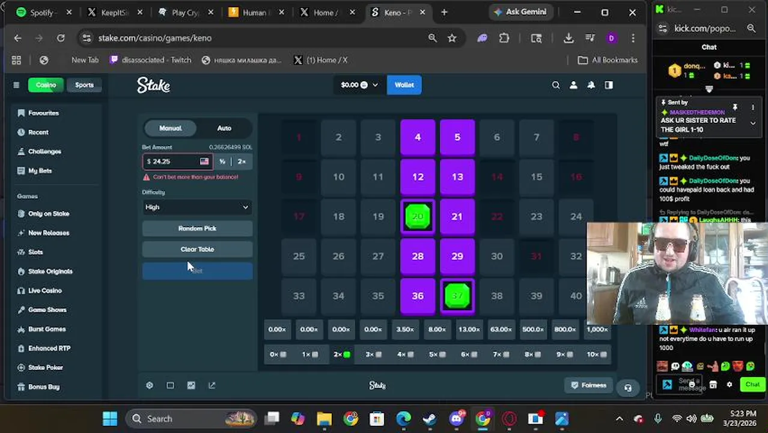
Task: Click the Sports button
Action: [x=84, y=85]
